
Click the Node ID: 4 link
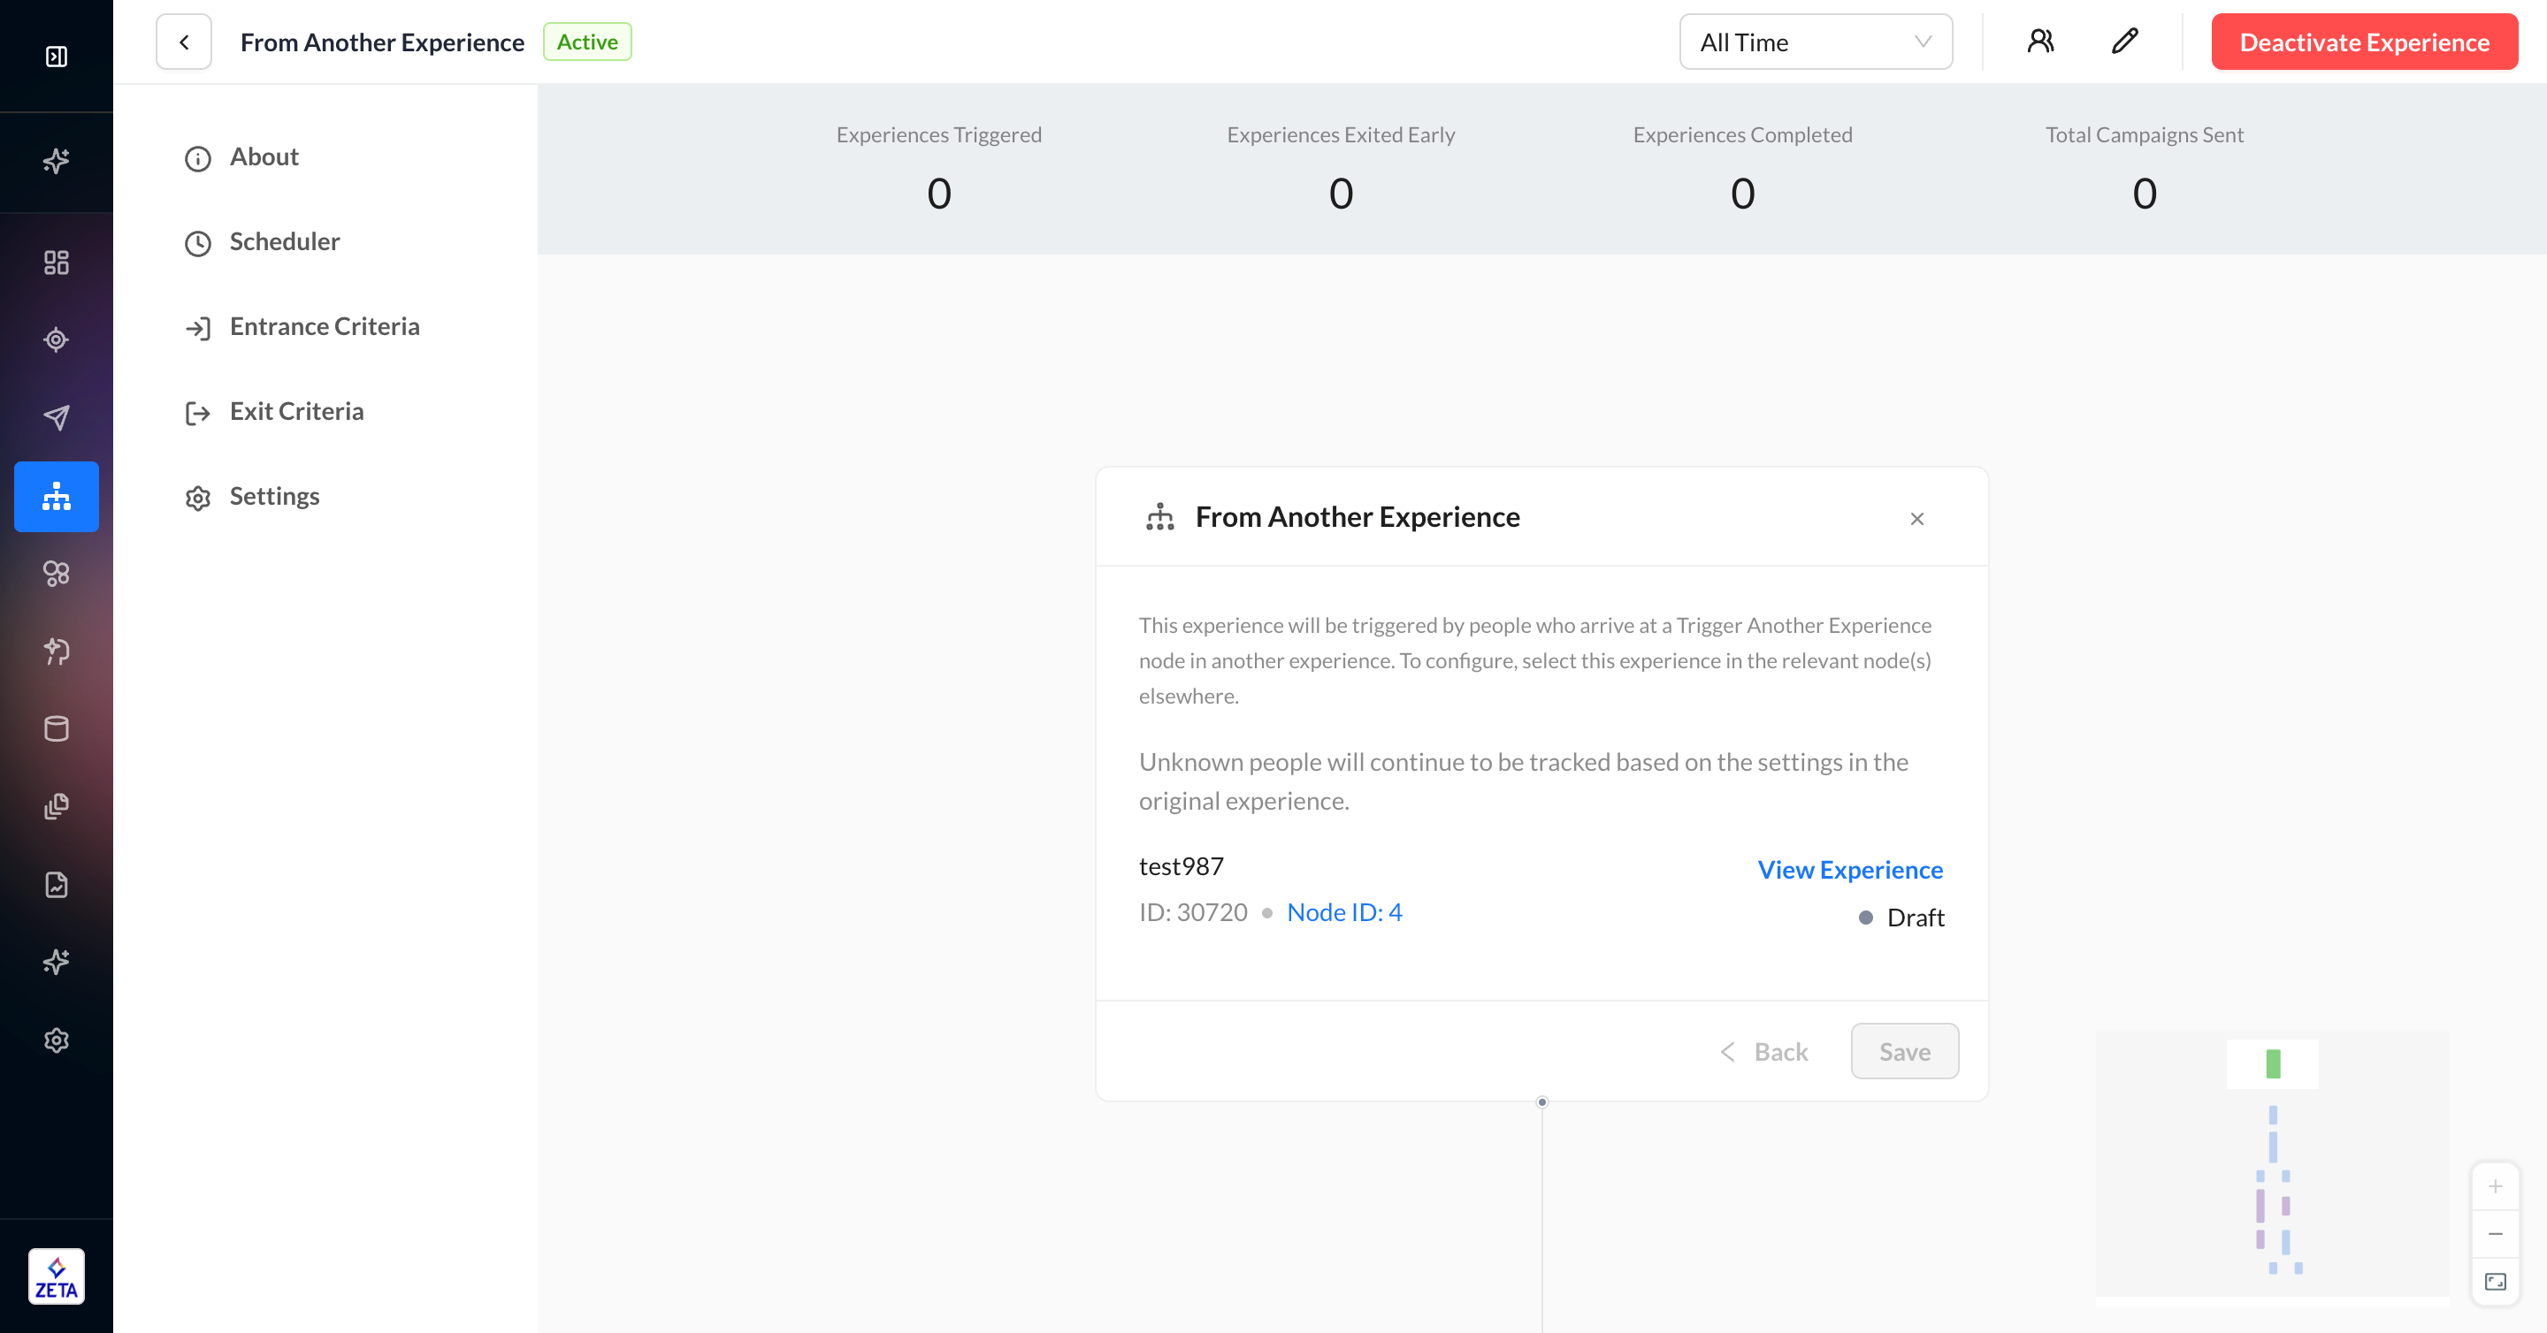coord(1343,912)
